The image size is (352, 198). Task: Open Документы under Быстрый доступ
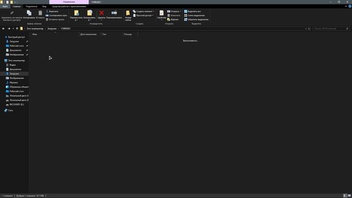tap(15, 50)
